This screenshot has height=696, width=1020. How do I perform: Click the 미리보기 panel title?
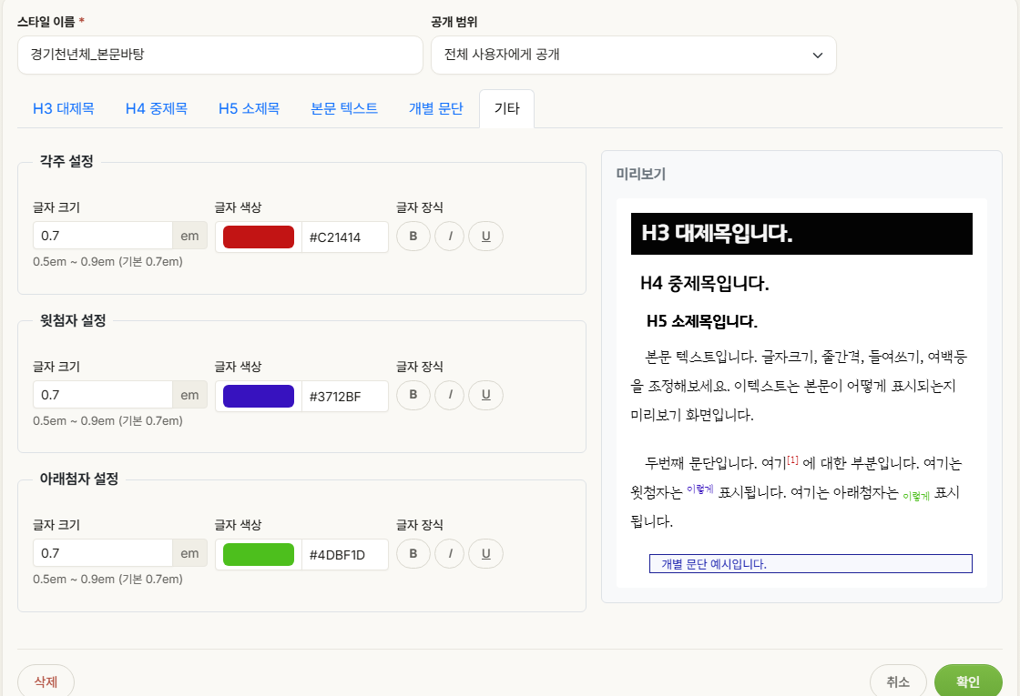(x=641, y=174)
